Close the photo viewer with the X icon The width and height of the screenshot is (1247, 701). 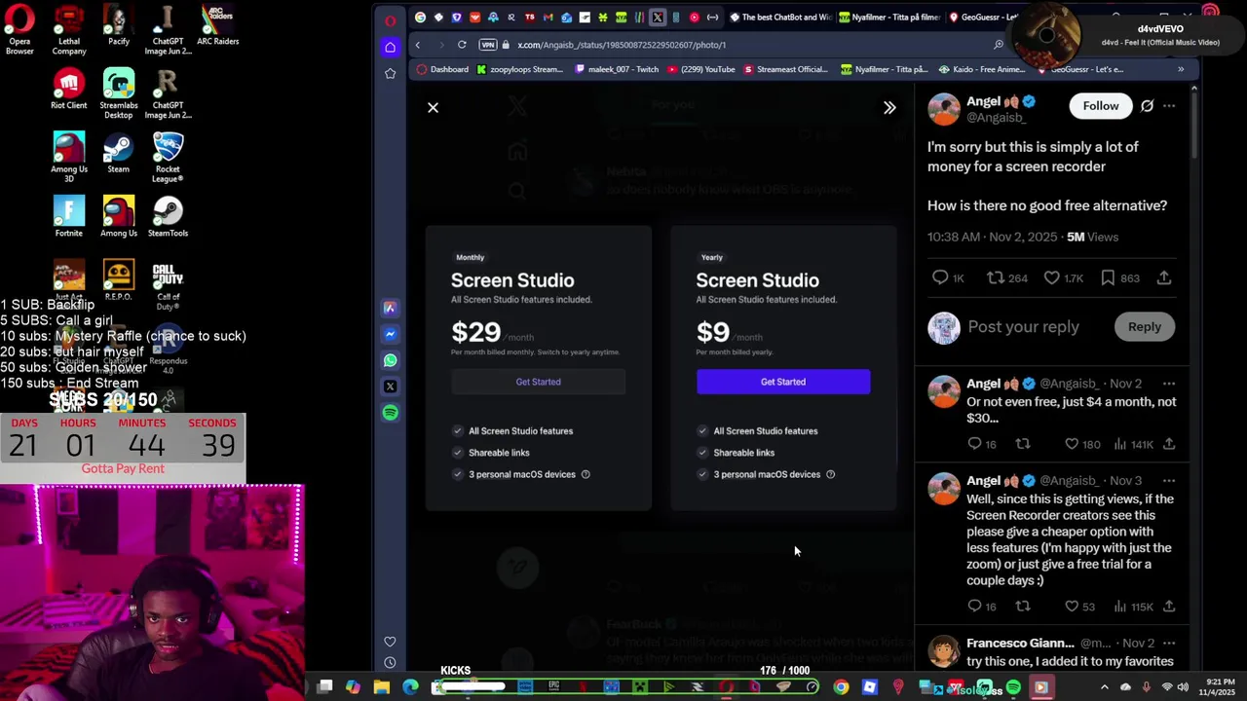pos(433,107)
